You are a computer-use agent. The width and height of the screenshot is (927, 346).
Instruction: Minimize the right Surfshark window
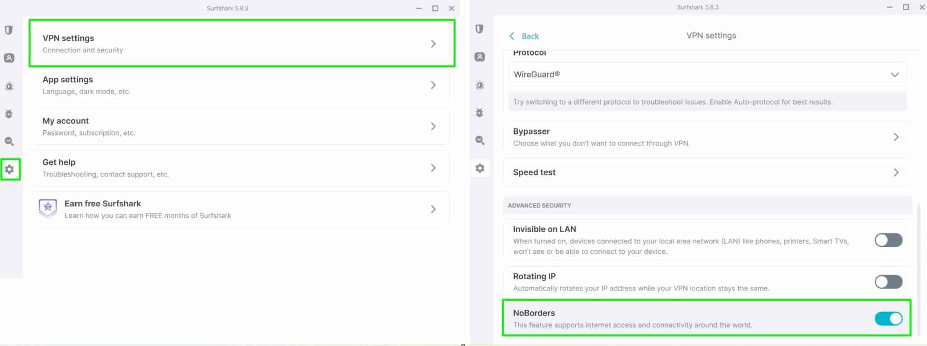pyautogui.click(x=889, y=7)
